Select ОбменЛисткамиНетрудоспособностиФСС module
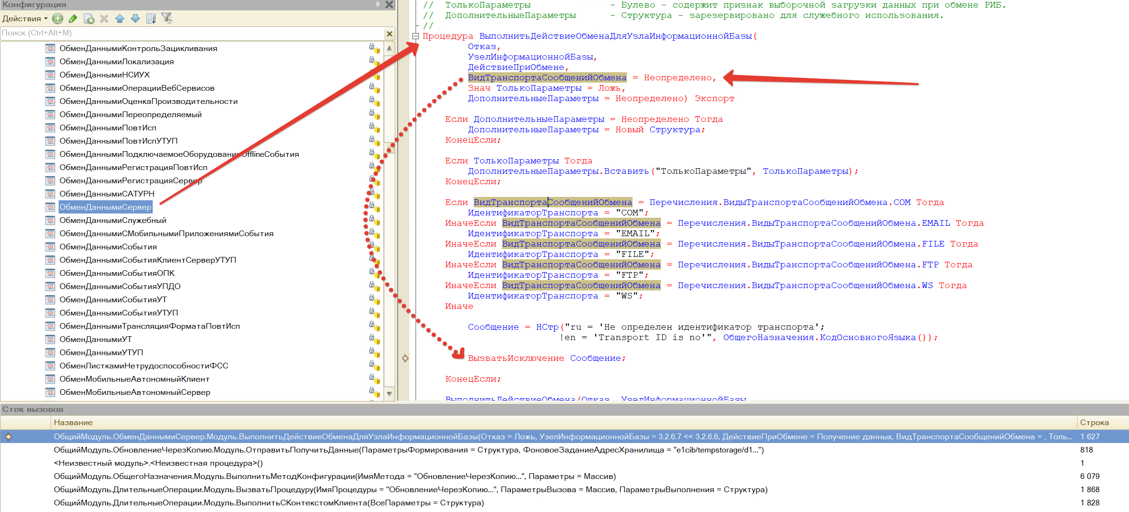Image resolution: width=1129 pixels, height=512 pixels. [144, 366]
